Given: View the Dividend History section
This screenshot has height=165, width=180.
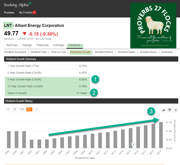Looking at the screenshot, I should (104, 52).
